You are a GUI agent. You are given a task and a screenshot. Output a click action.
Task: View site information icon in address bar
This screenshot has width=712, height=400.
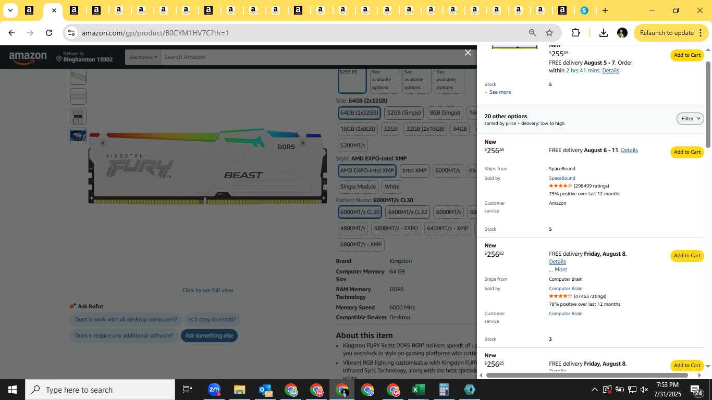(x=71, y=33)
